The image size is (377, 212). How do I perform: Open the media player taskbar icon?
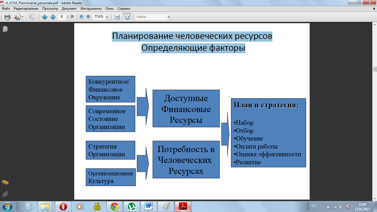pos(80,206)
